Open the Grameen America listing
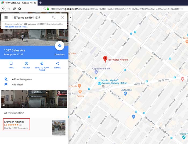This screenshot has width=188, height=144. [x=14, y=122]
